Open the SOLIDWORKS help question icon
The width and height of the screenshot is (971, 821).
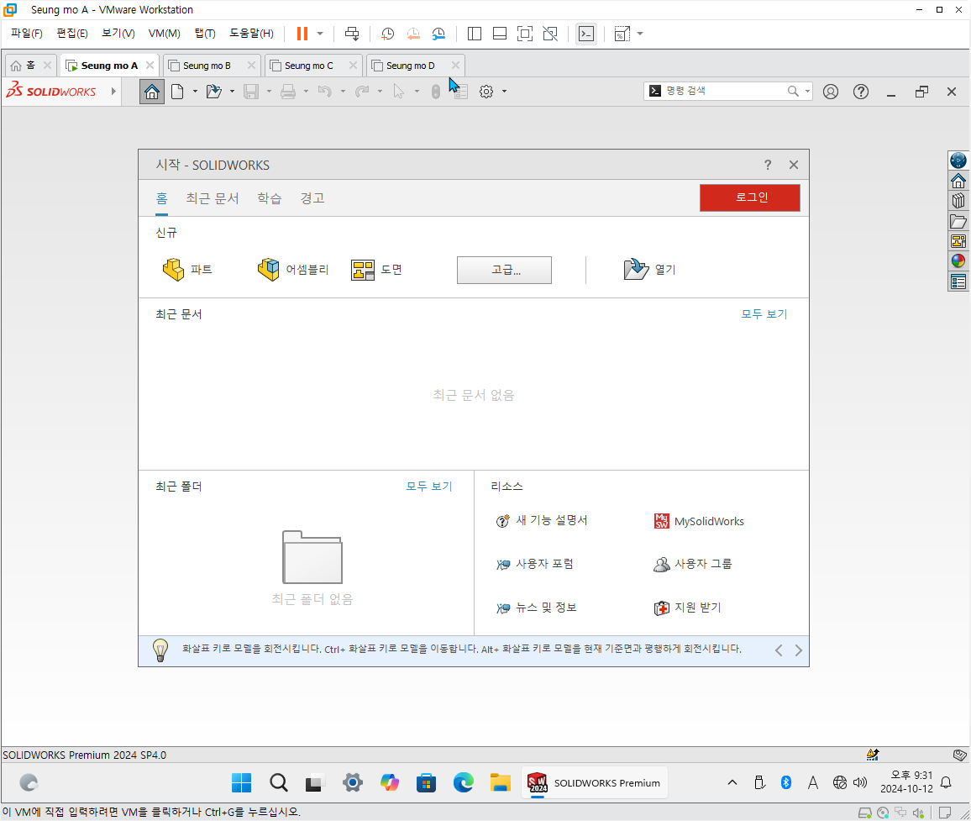[861, 92]
